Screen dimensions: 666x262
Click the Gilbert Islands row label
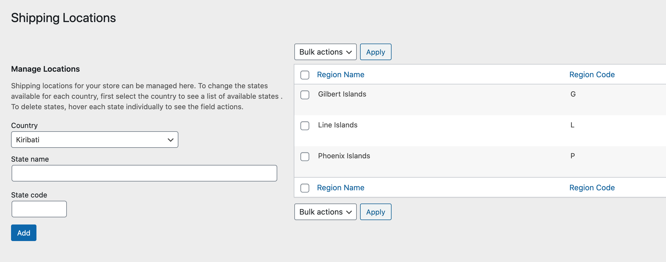(x=342, y=94)
